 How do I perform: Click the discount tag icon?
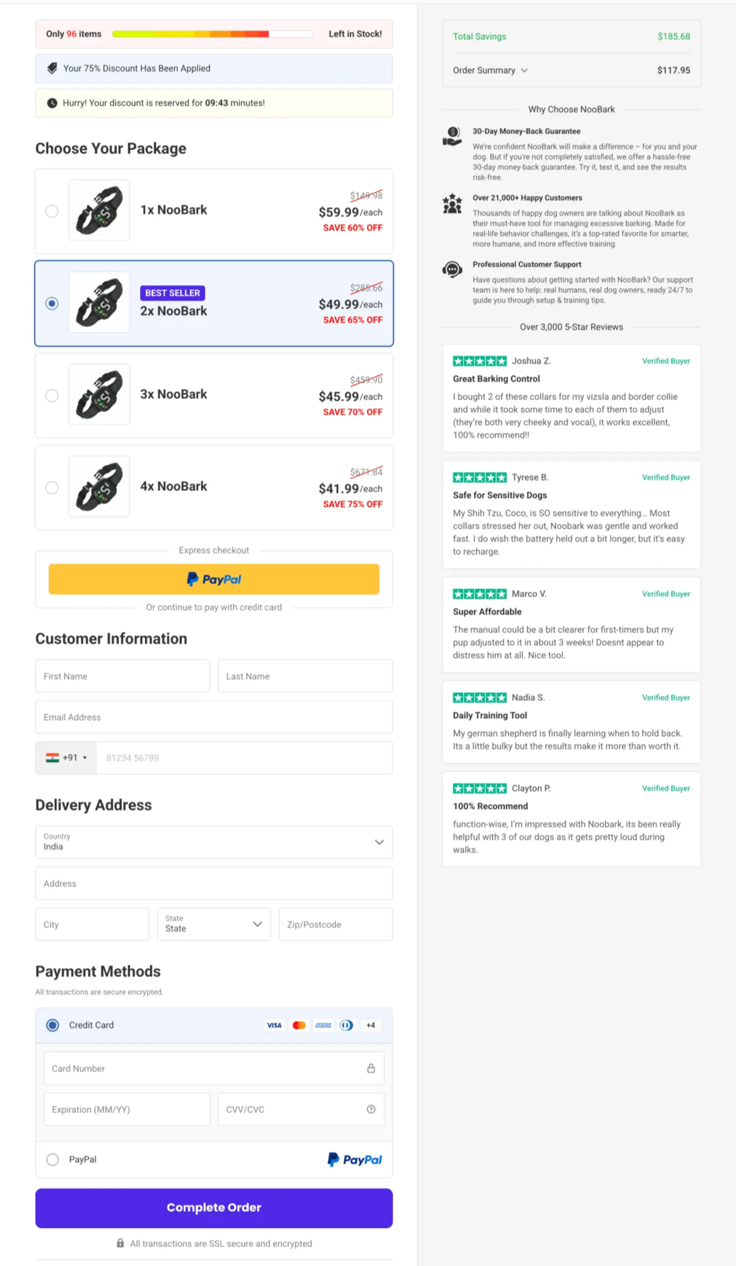[x=52, y=68]
